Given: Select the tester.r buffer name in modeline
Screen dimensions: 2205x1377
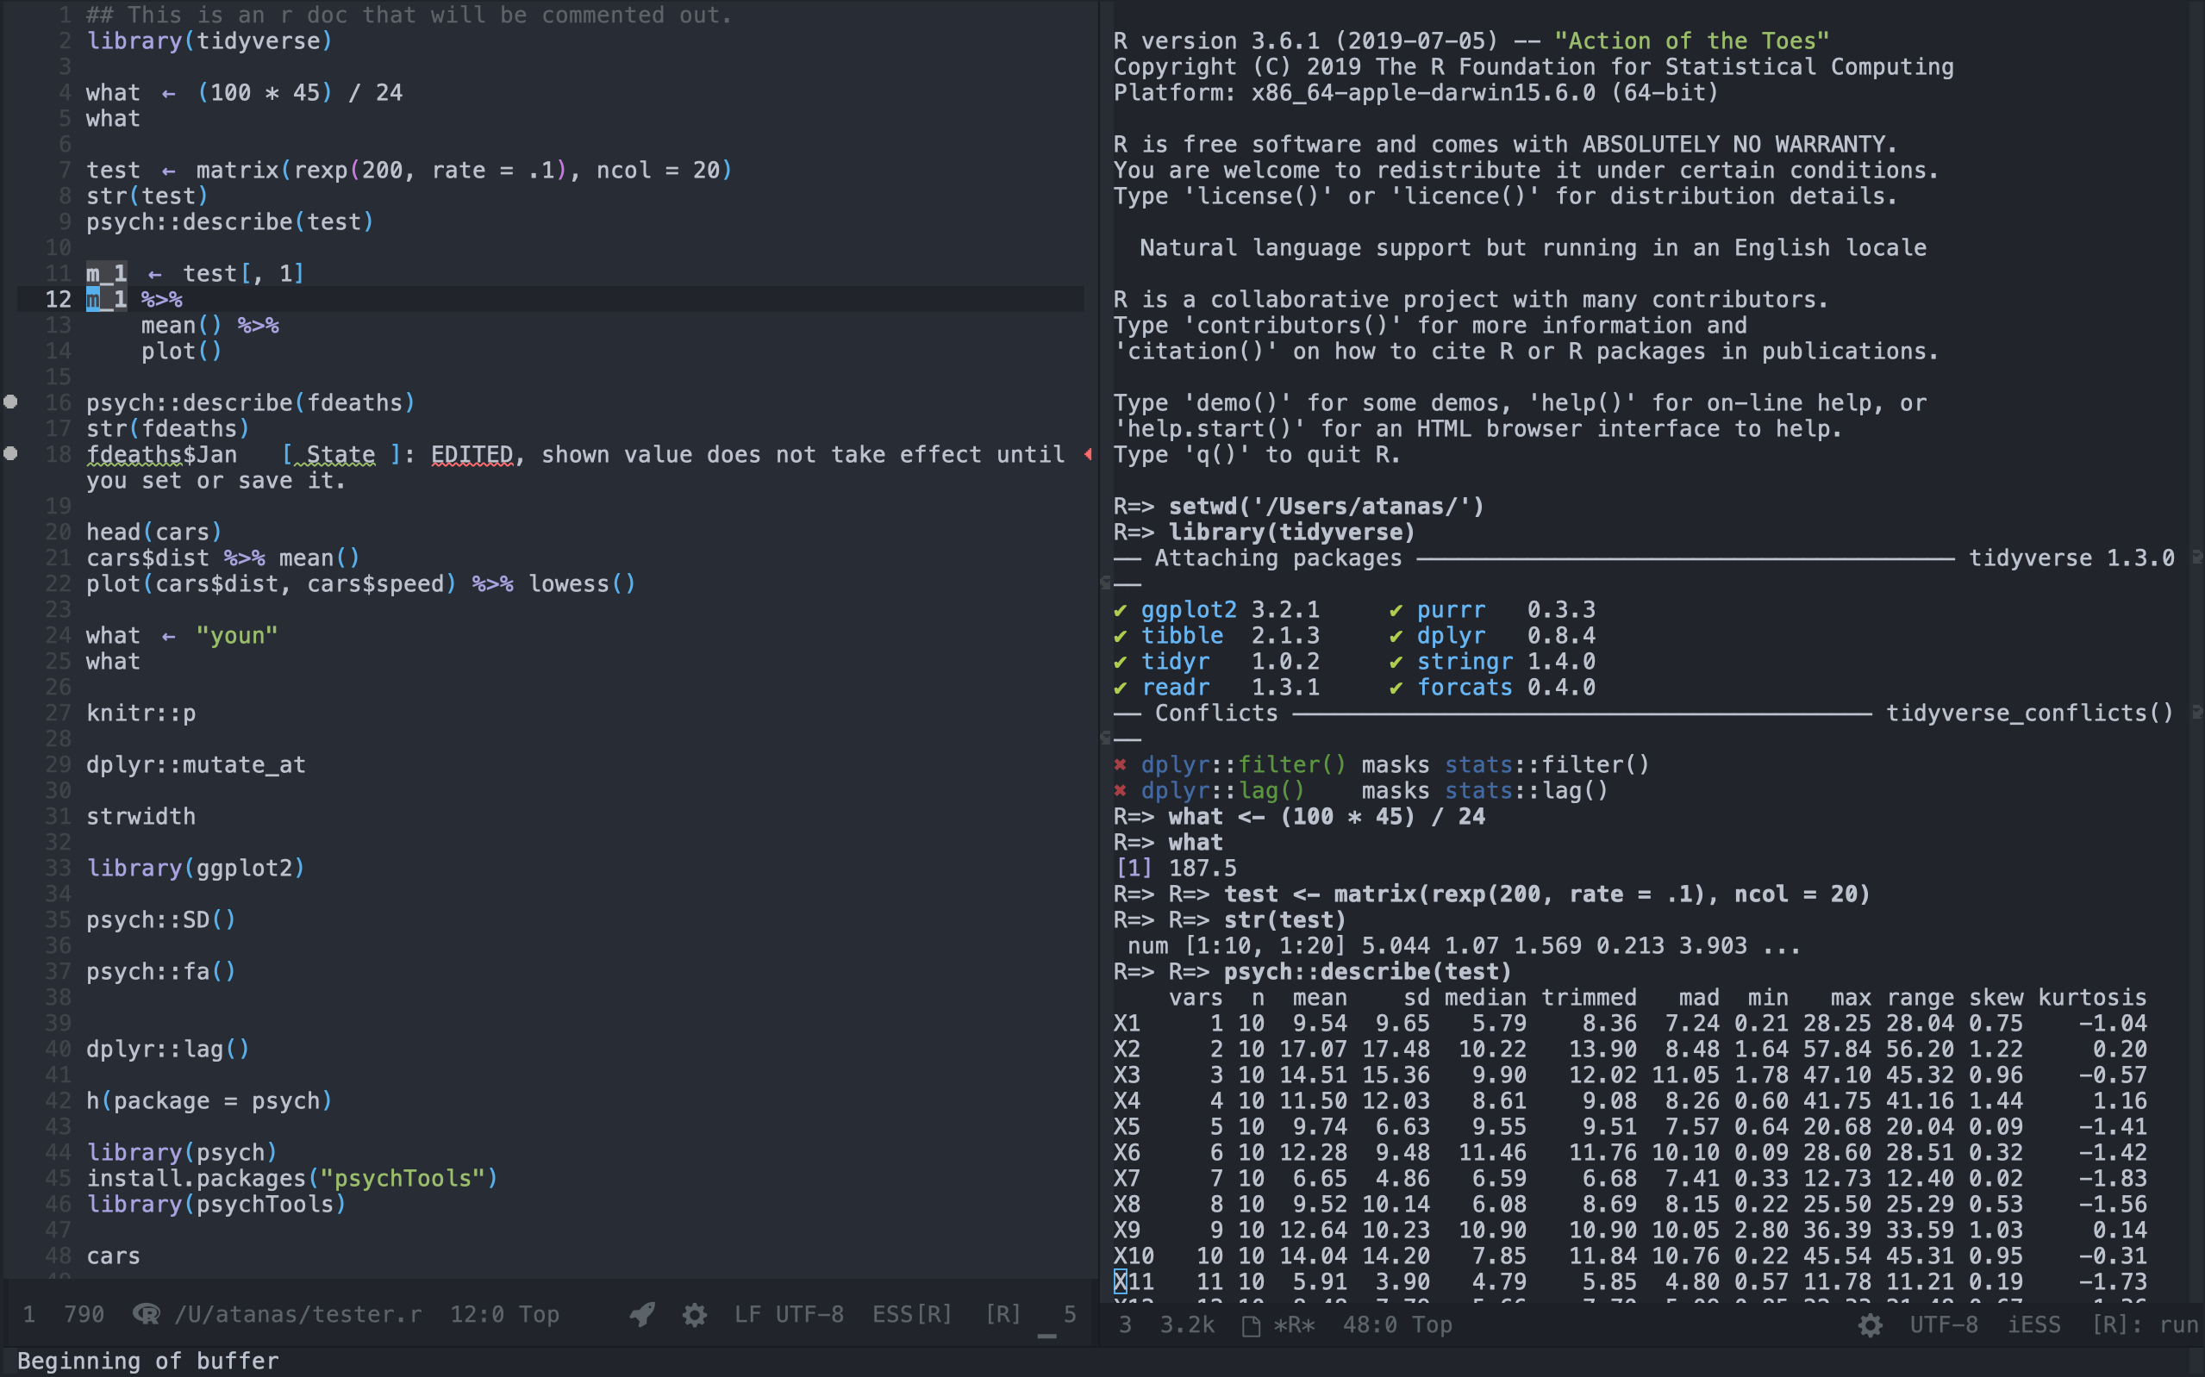Looking at the screenshot, I should tap(298, 1314).
